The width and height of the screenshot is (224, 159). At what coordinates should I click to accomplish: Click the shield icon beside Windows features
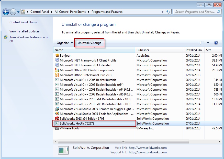[6, 37]
